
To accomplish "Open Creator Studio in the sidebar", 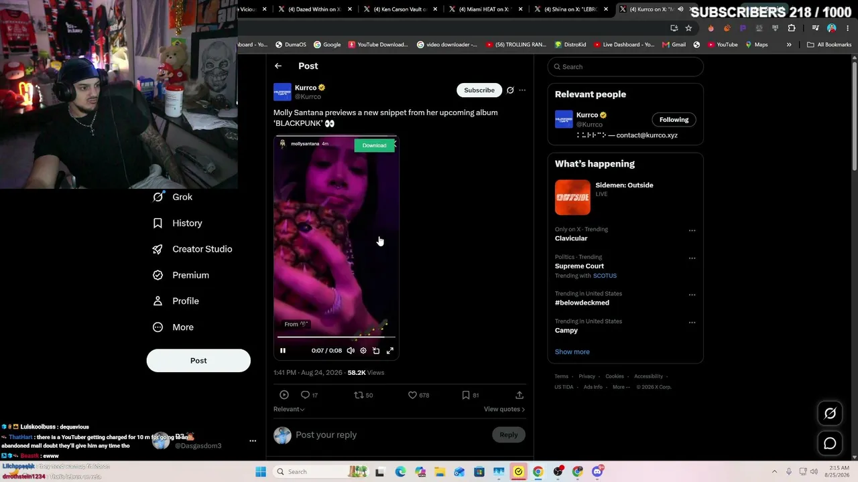I will pos(192,249).
